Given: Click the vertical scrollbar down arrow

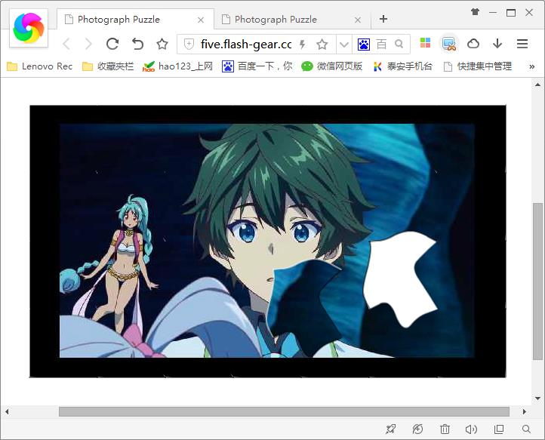Looking at the screenshot, I should click(537, 398).
